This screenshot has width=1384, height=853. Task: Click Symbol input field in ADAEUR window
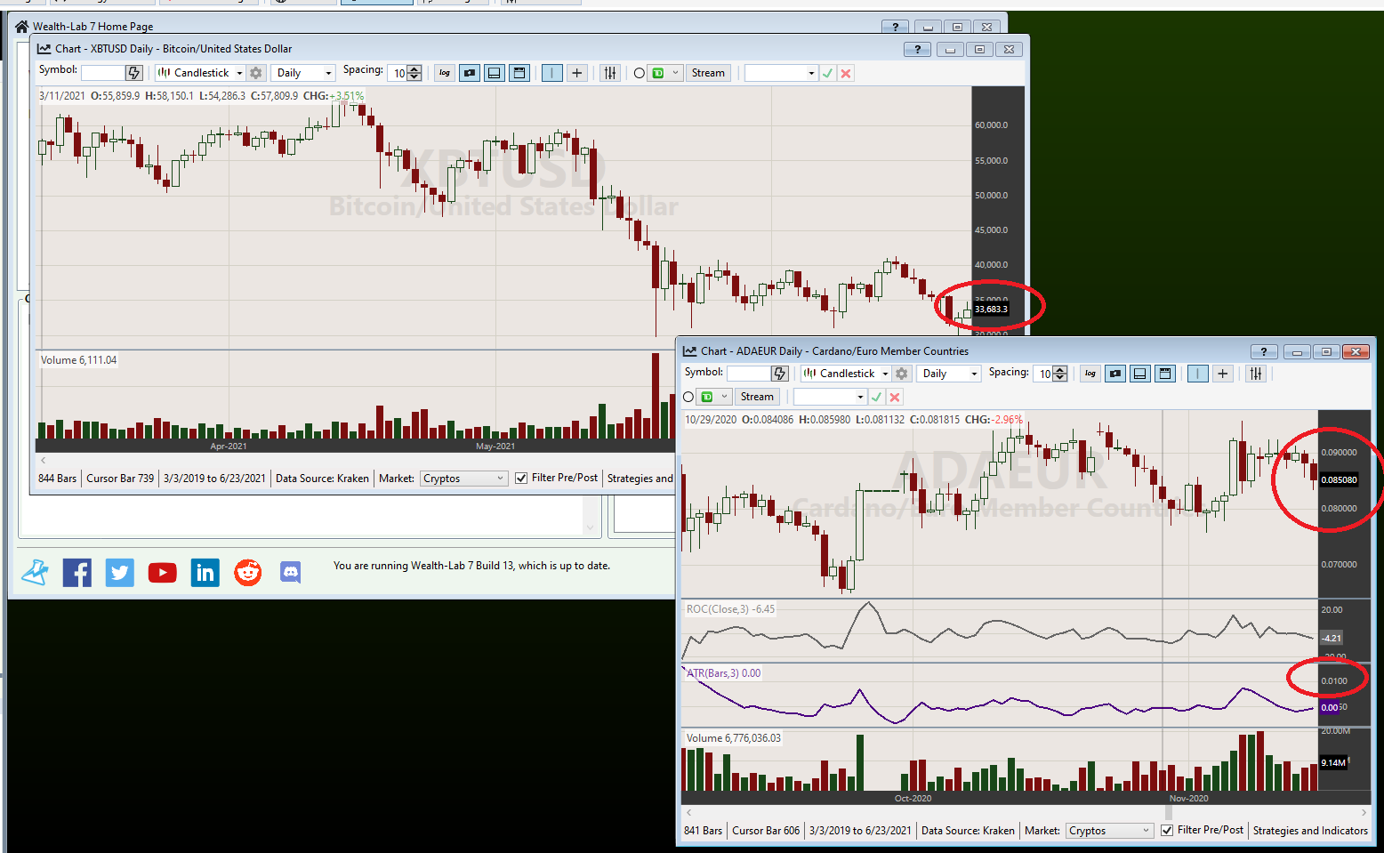click(749, 374)
